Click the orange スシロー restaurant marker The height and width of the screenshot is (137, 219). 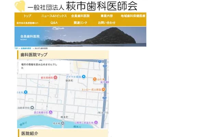[103, 89]
